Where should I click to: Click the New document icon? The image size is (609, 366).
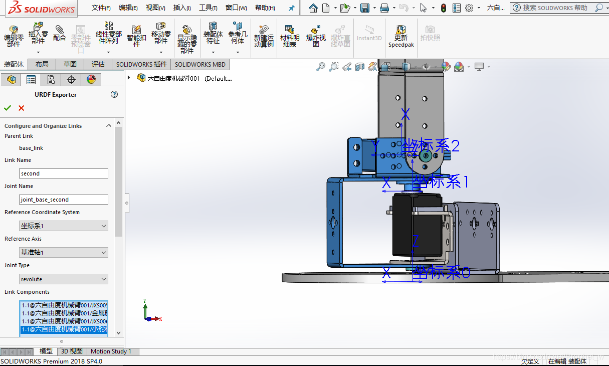[326, 8]
